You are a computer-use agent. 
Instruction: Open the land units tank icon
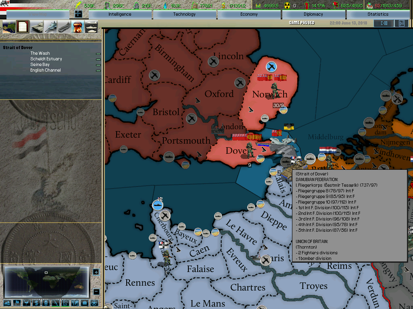pos(37,27)
